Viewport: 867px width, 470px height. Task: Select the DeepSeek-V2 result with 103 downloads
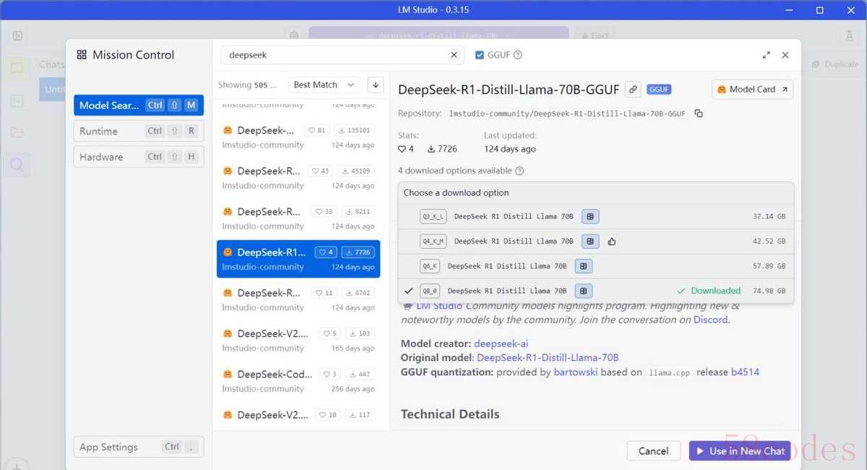point(298,340)
